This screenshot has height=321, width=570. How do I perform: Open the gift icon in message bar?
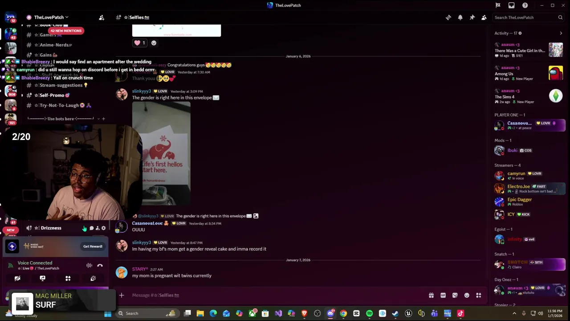(431, 295)
